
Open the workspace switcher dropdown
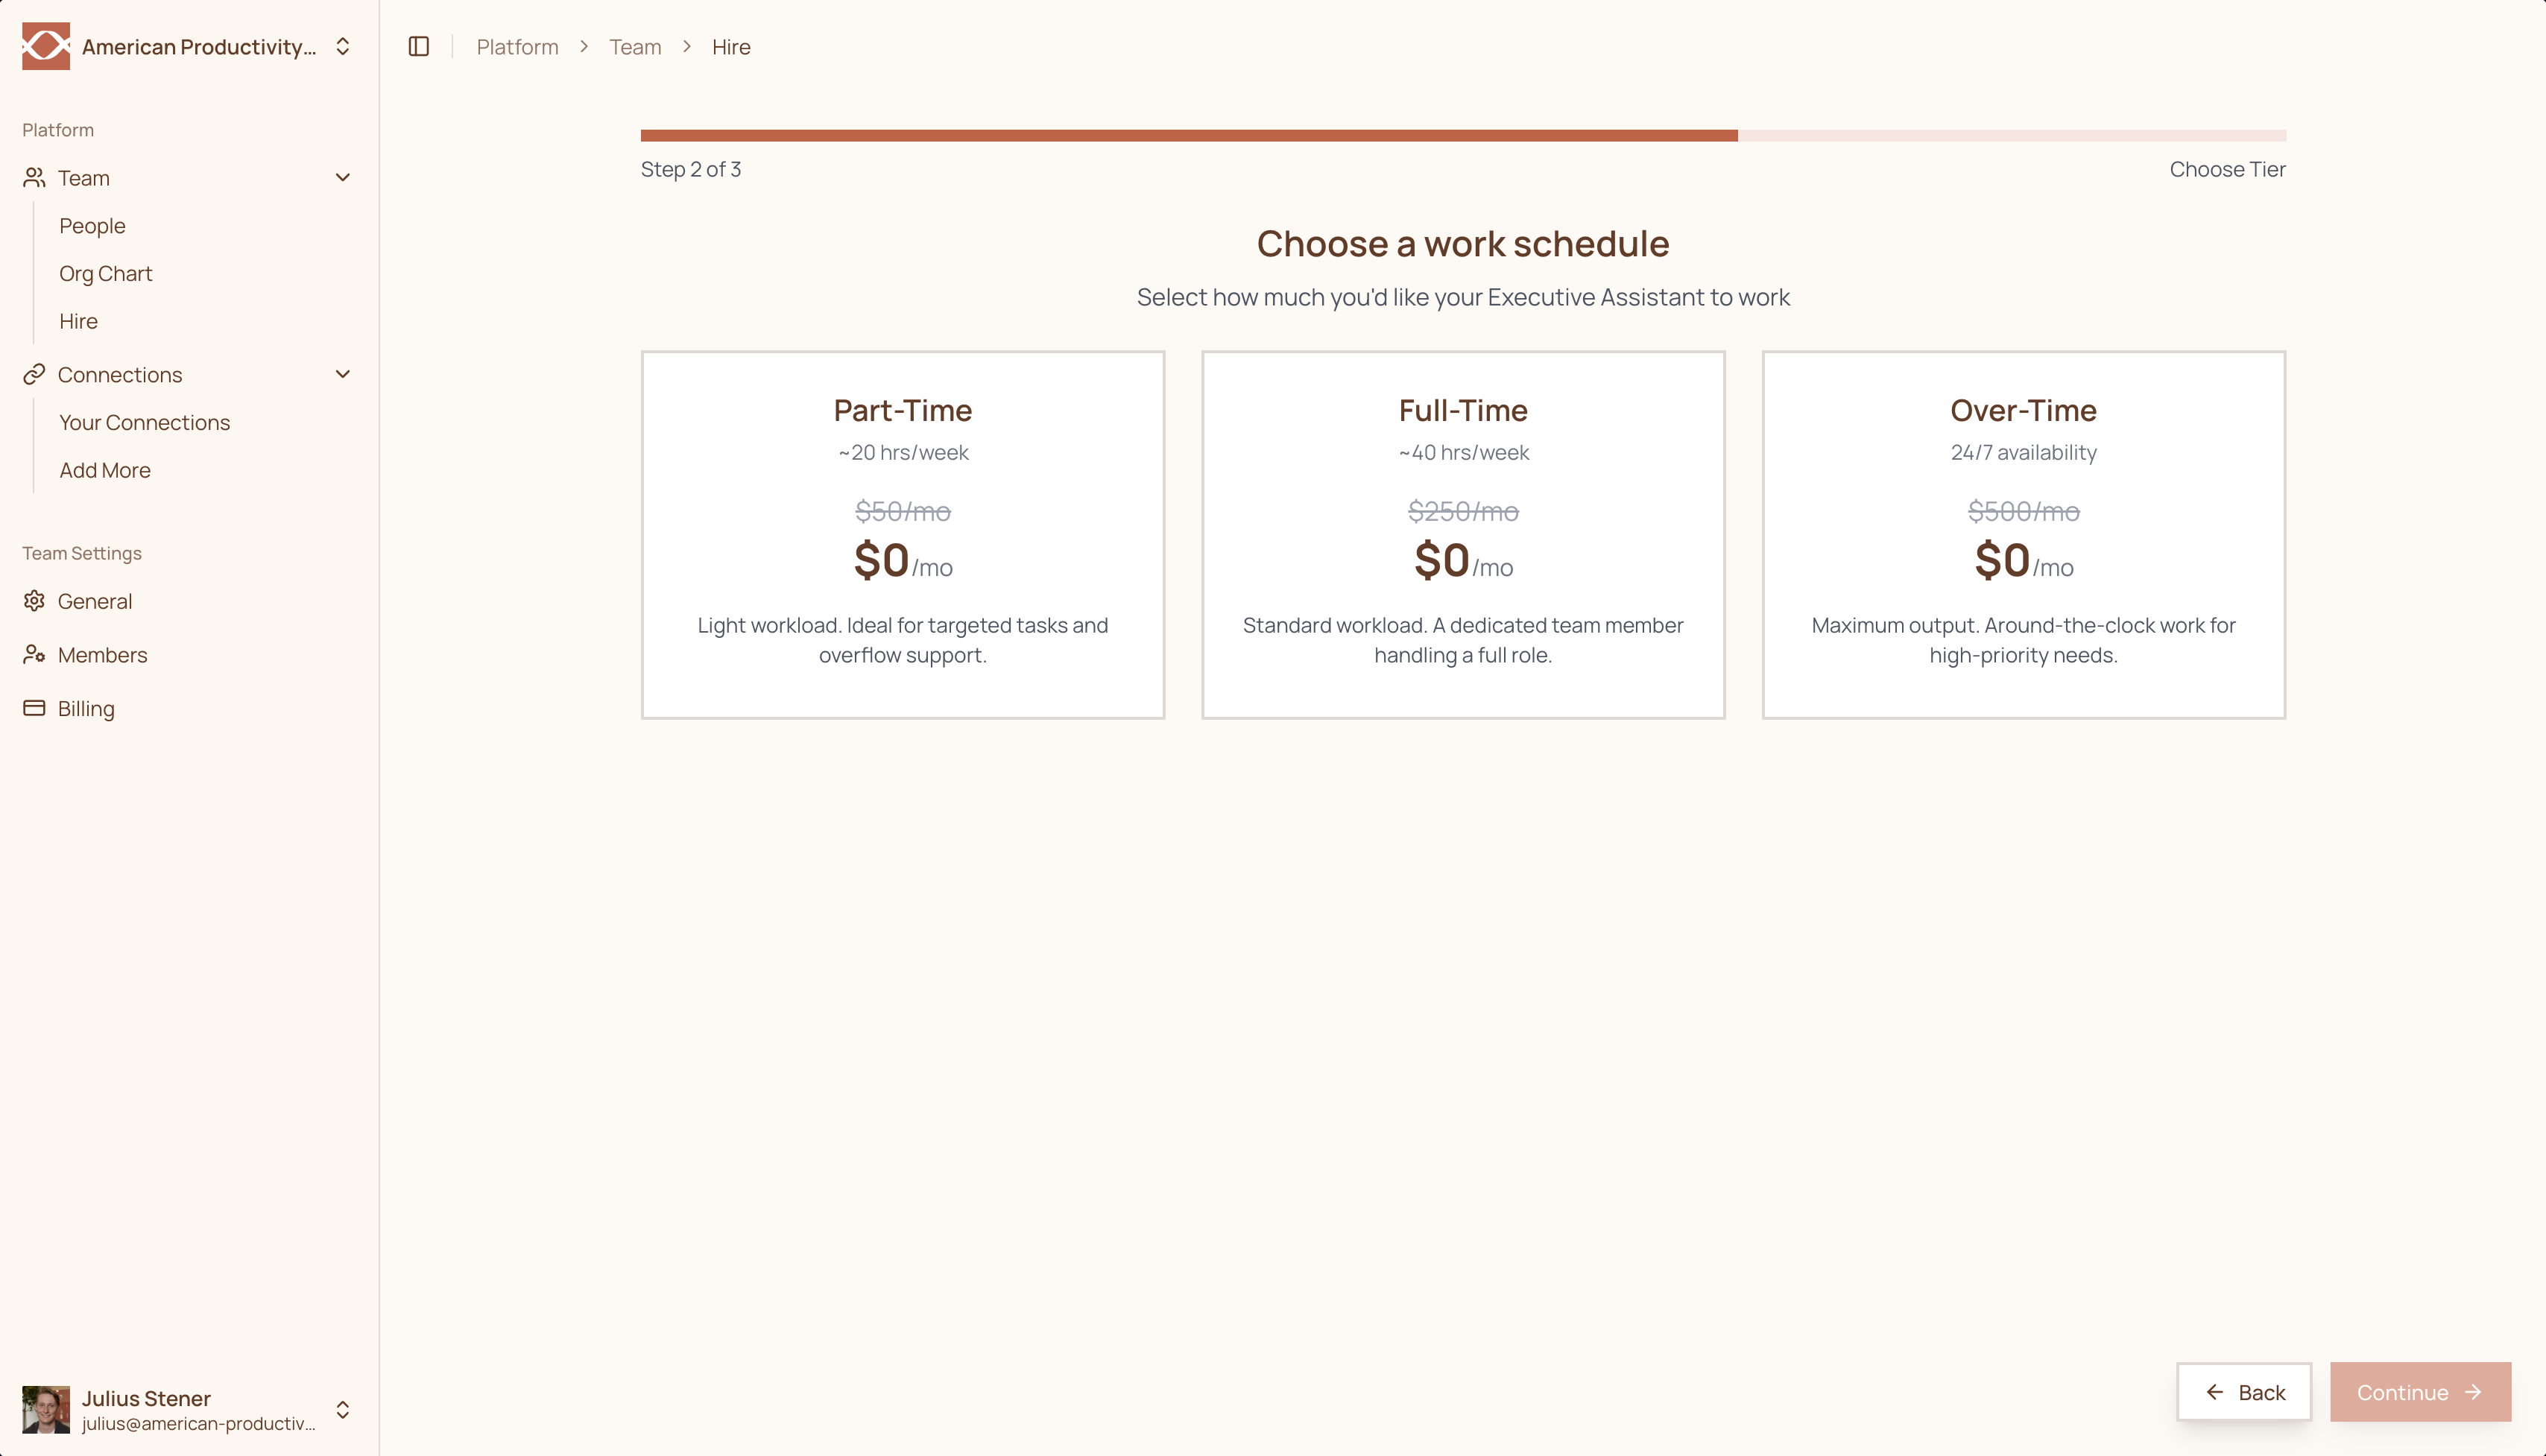tap(342, 47)
